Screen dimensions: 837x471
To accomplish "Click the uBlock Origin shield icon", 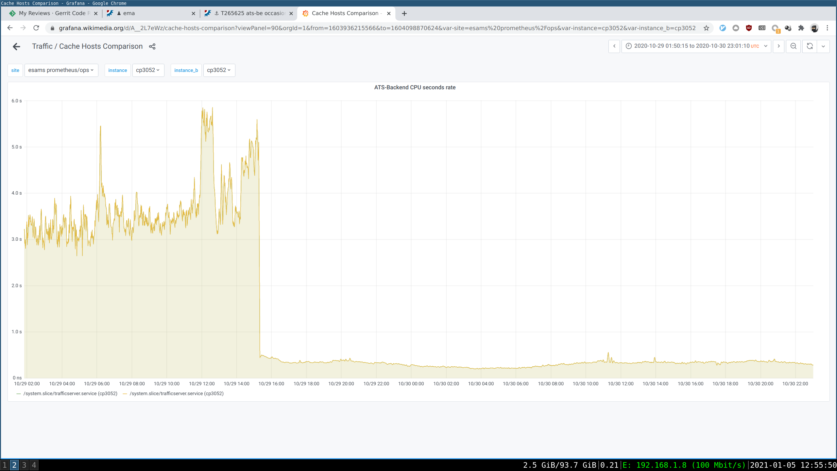I will (749, 28).
